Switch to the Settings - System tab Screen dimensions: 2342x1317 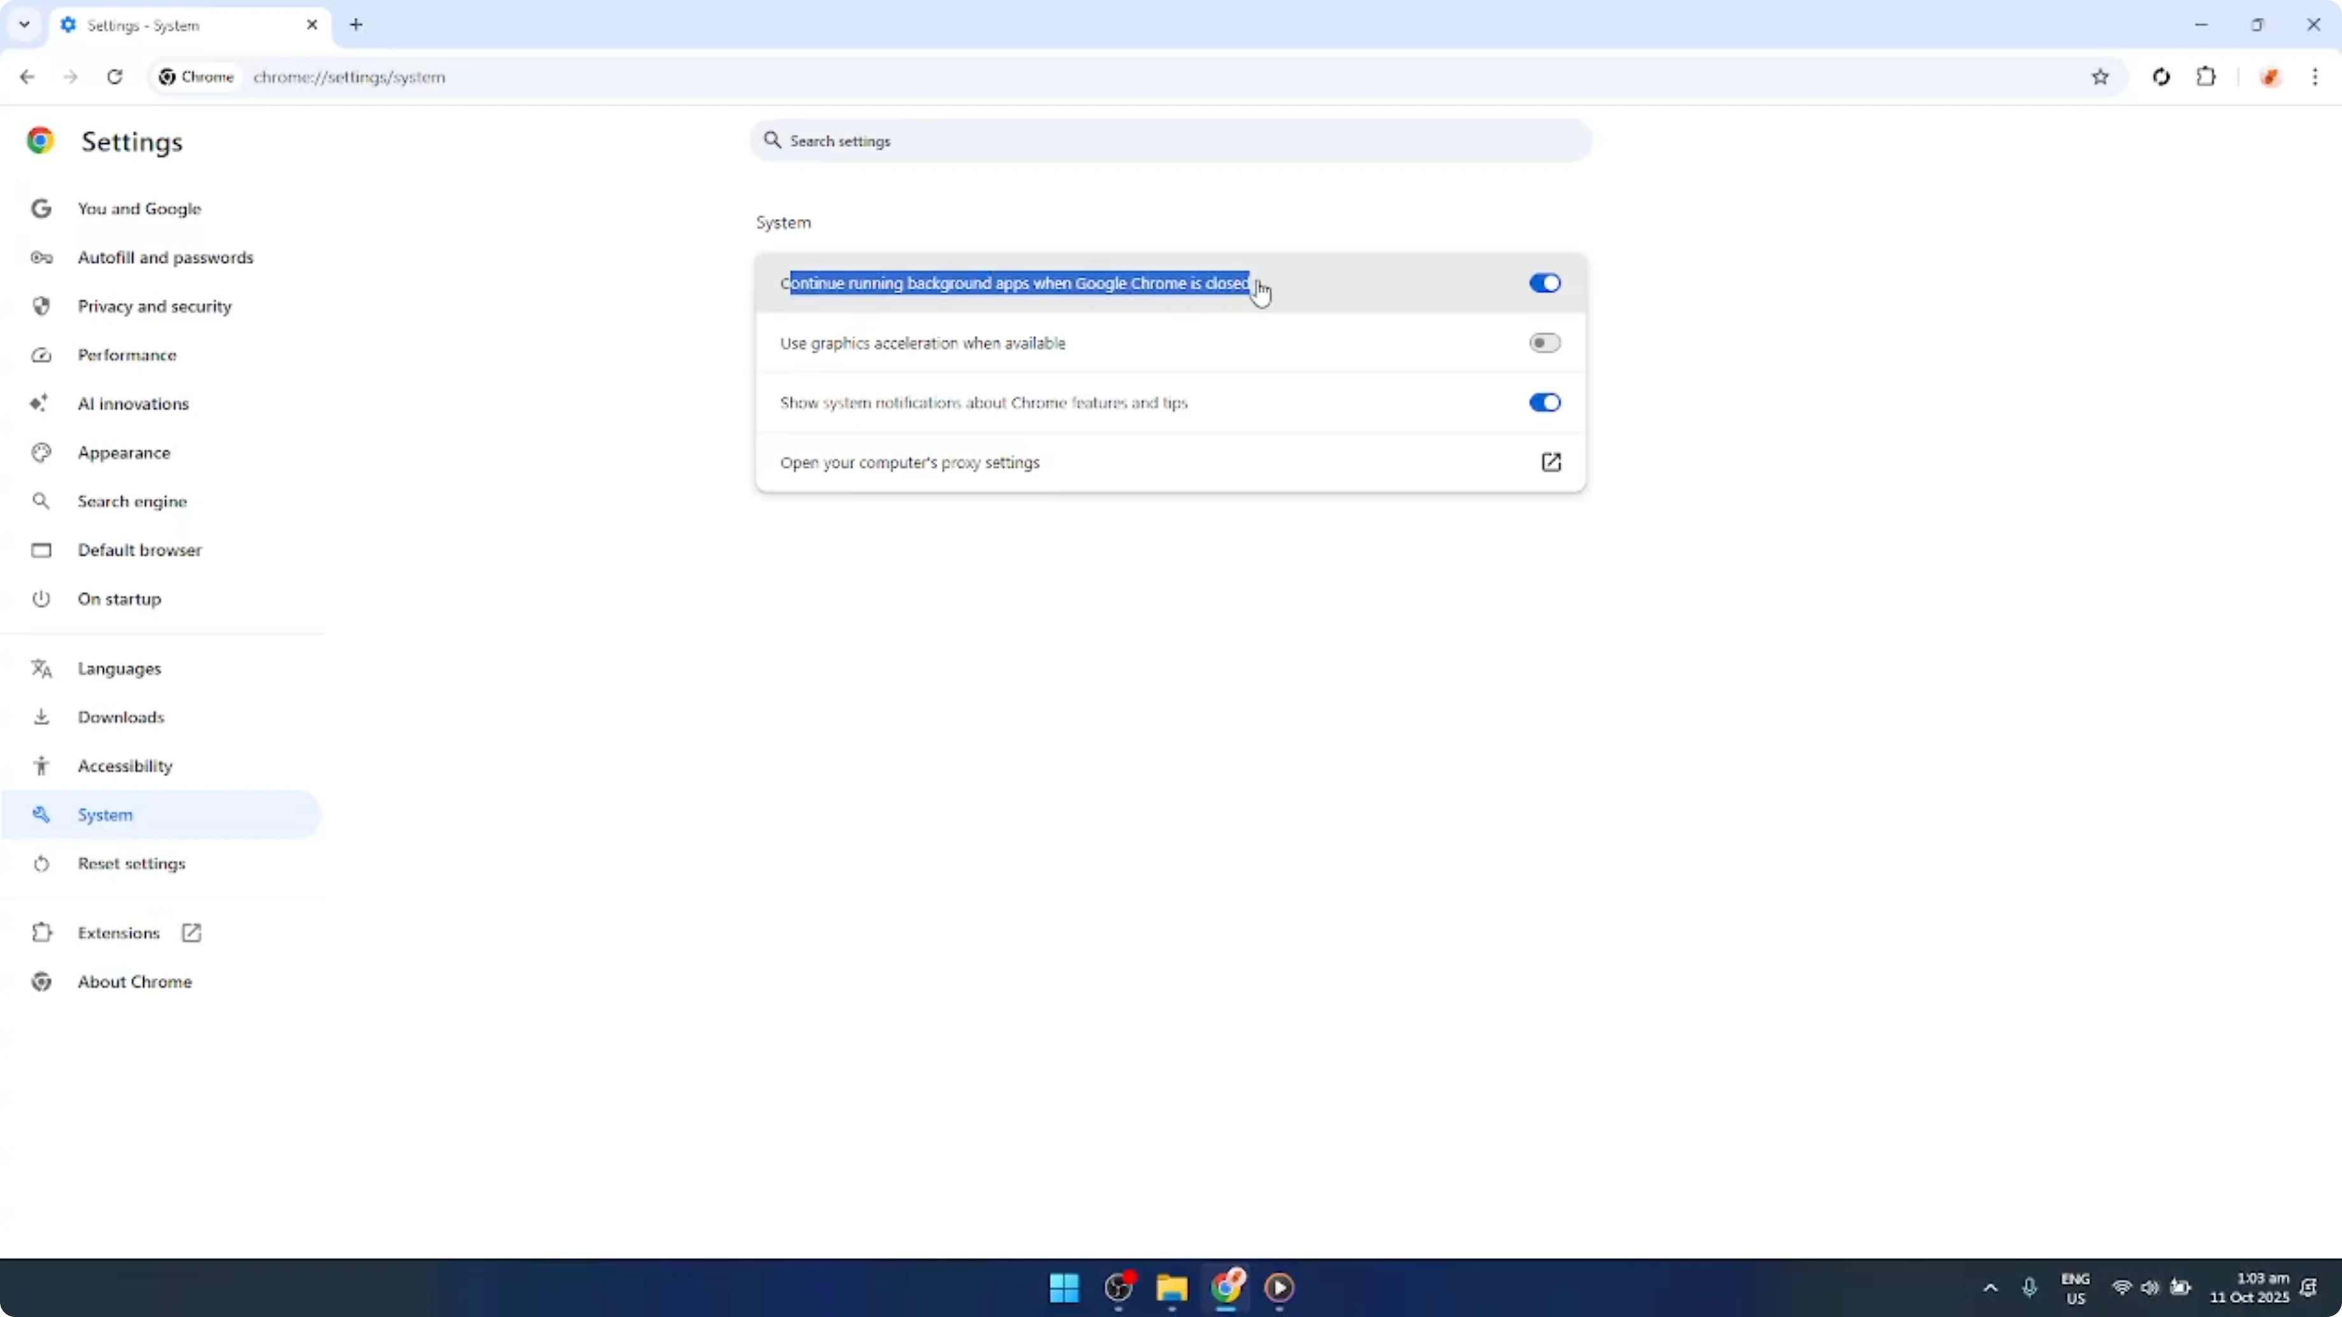(x=164, y=25)
